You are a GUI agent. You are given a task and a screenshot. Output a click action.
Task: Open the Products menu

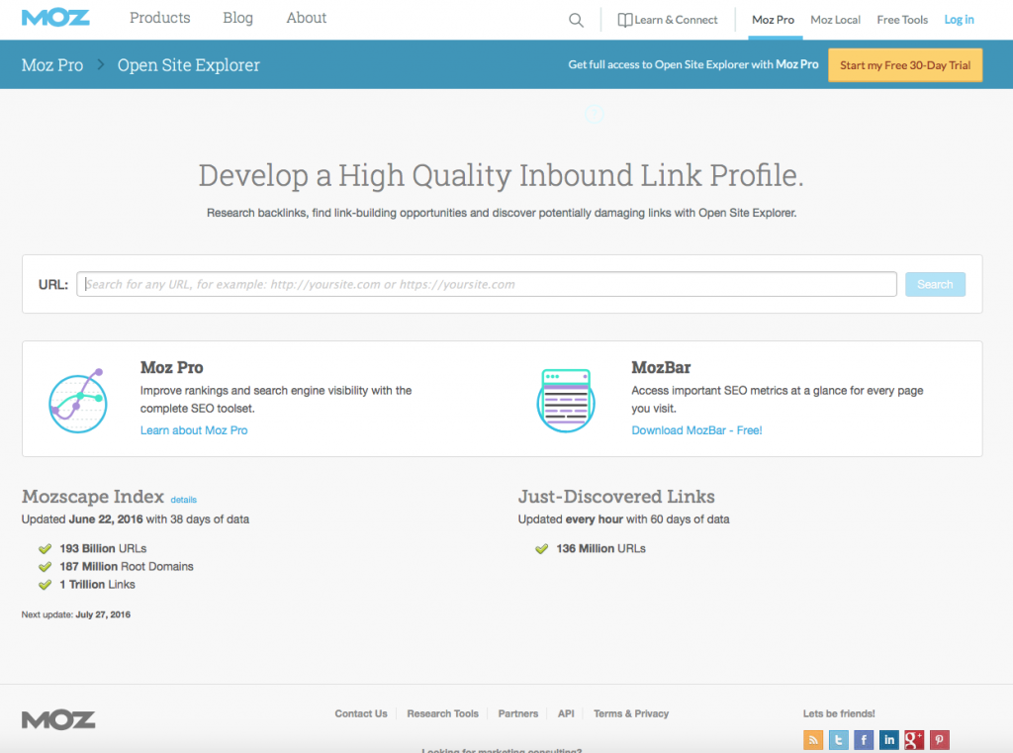[159, 18]
